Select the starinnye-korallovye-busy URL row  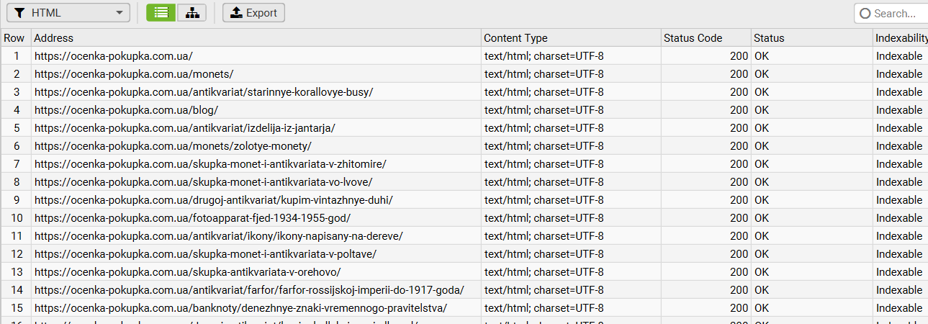point(204,92)
